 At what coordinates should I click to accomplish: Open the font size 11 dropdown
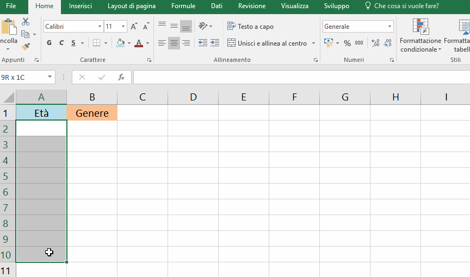coord(123,26)
